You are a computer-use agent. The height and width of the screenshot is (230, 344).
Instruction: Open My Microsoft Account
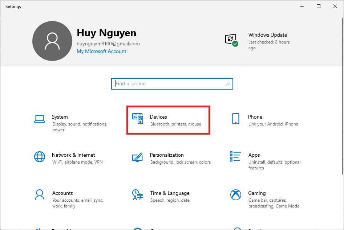coord(101,51)
